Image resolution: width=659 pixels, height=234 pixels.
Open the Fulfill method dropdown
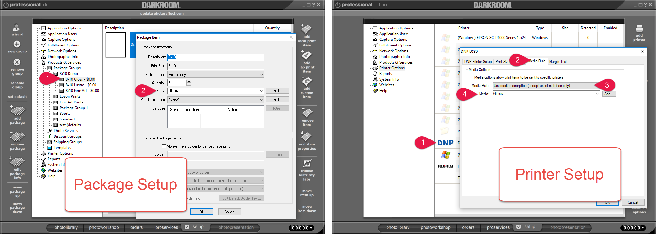tap(261, 75)
